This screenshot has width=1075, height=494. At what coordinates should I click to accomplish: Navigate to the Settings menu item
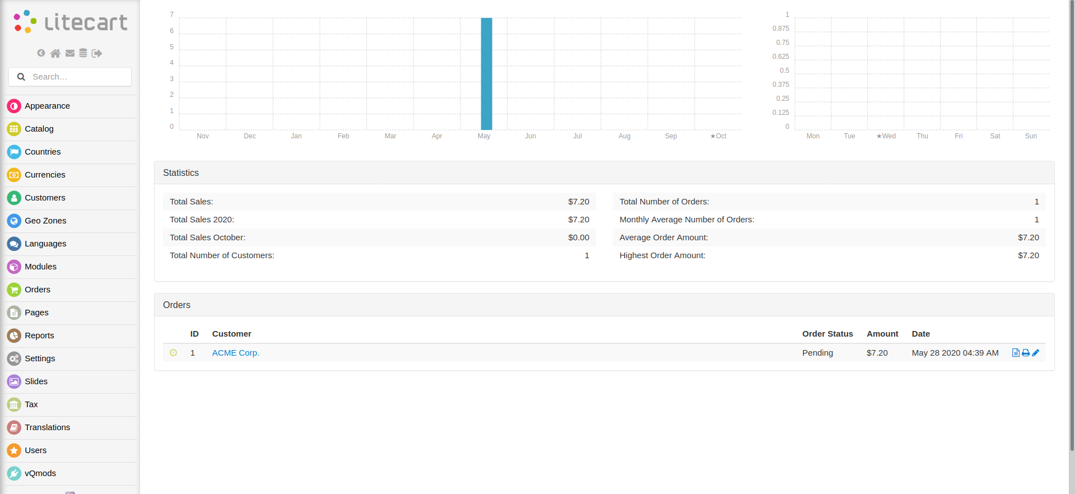click(40, 358)
